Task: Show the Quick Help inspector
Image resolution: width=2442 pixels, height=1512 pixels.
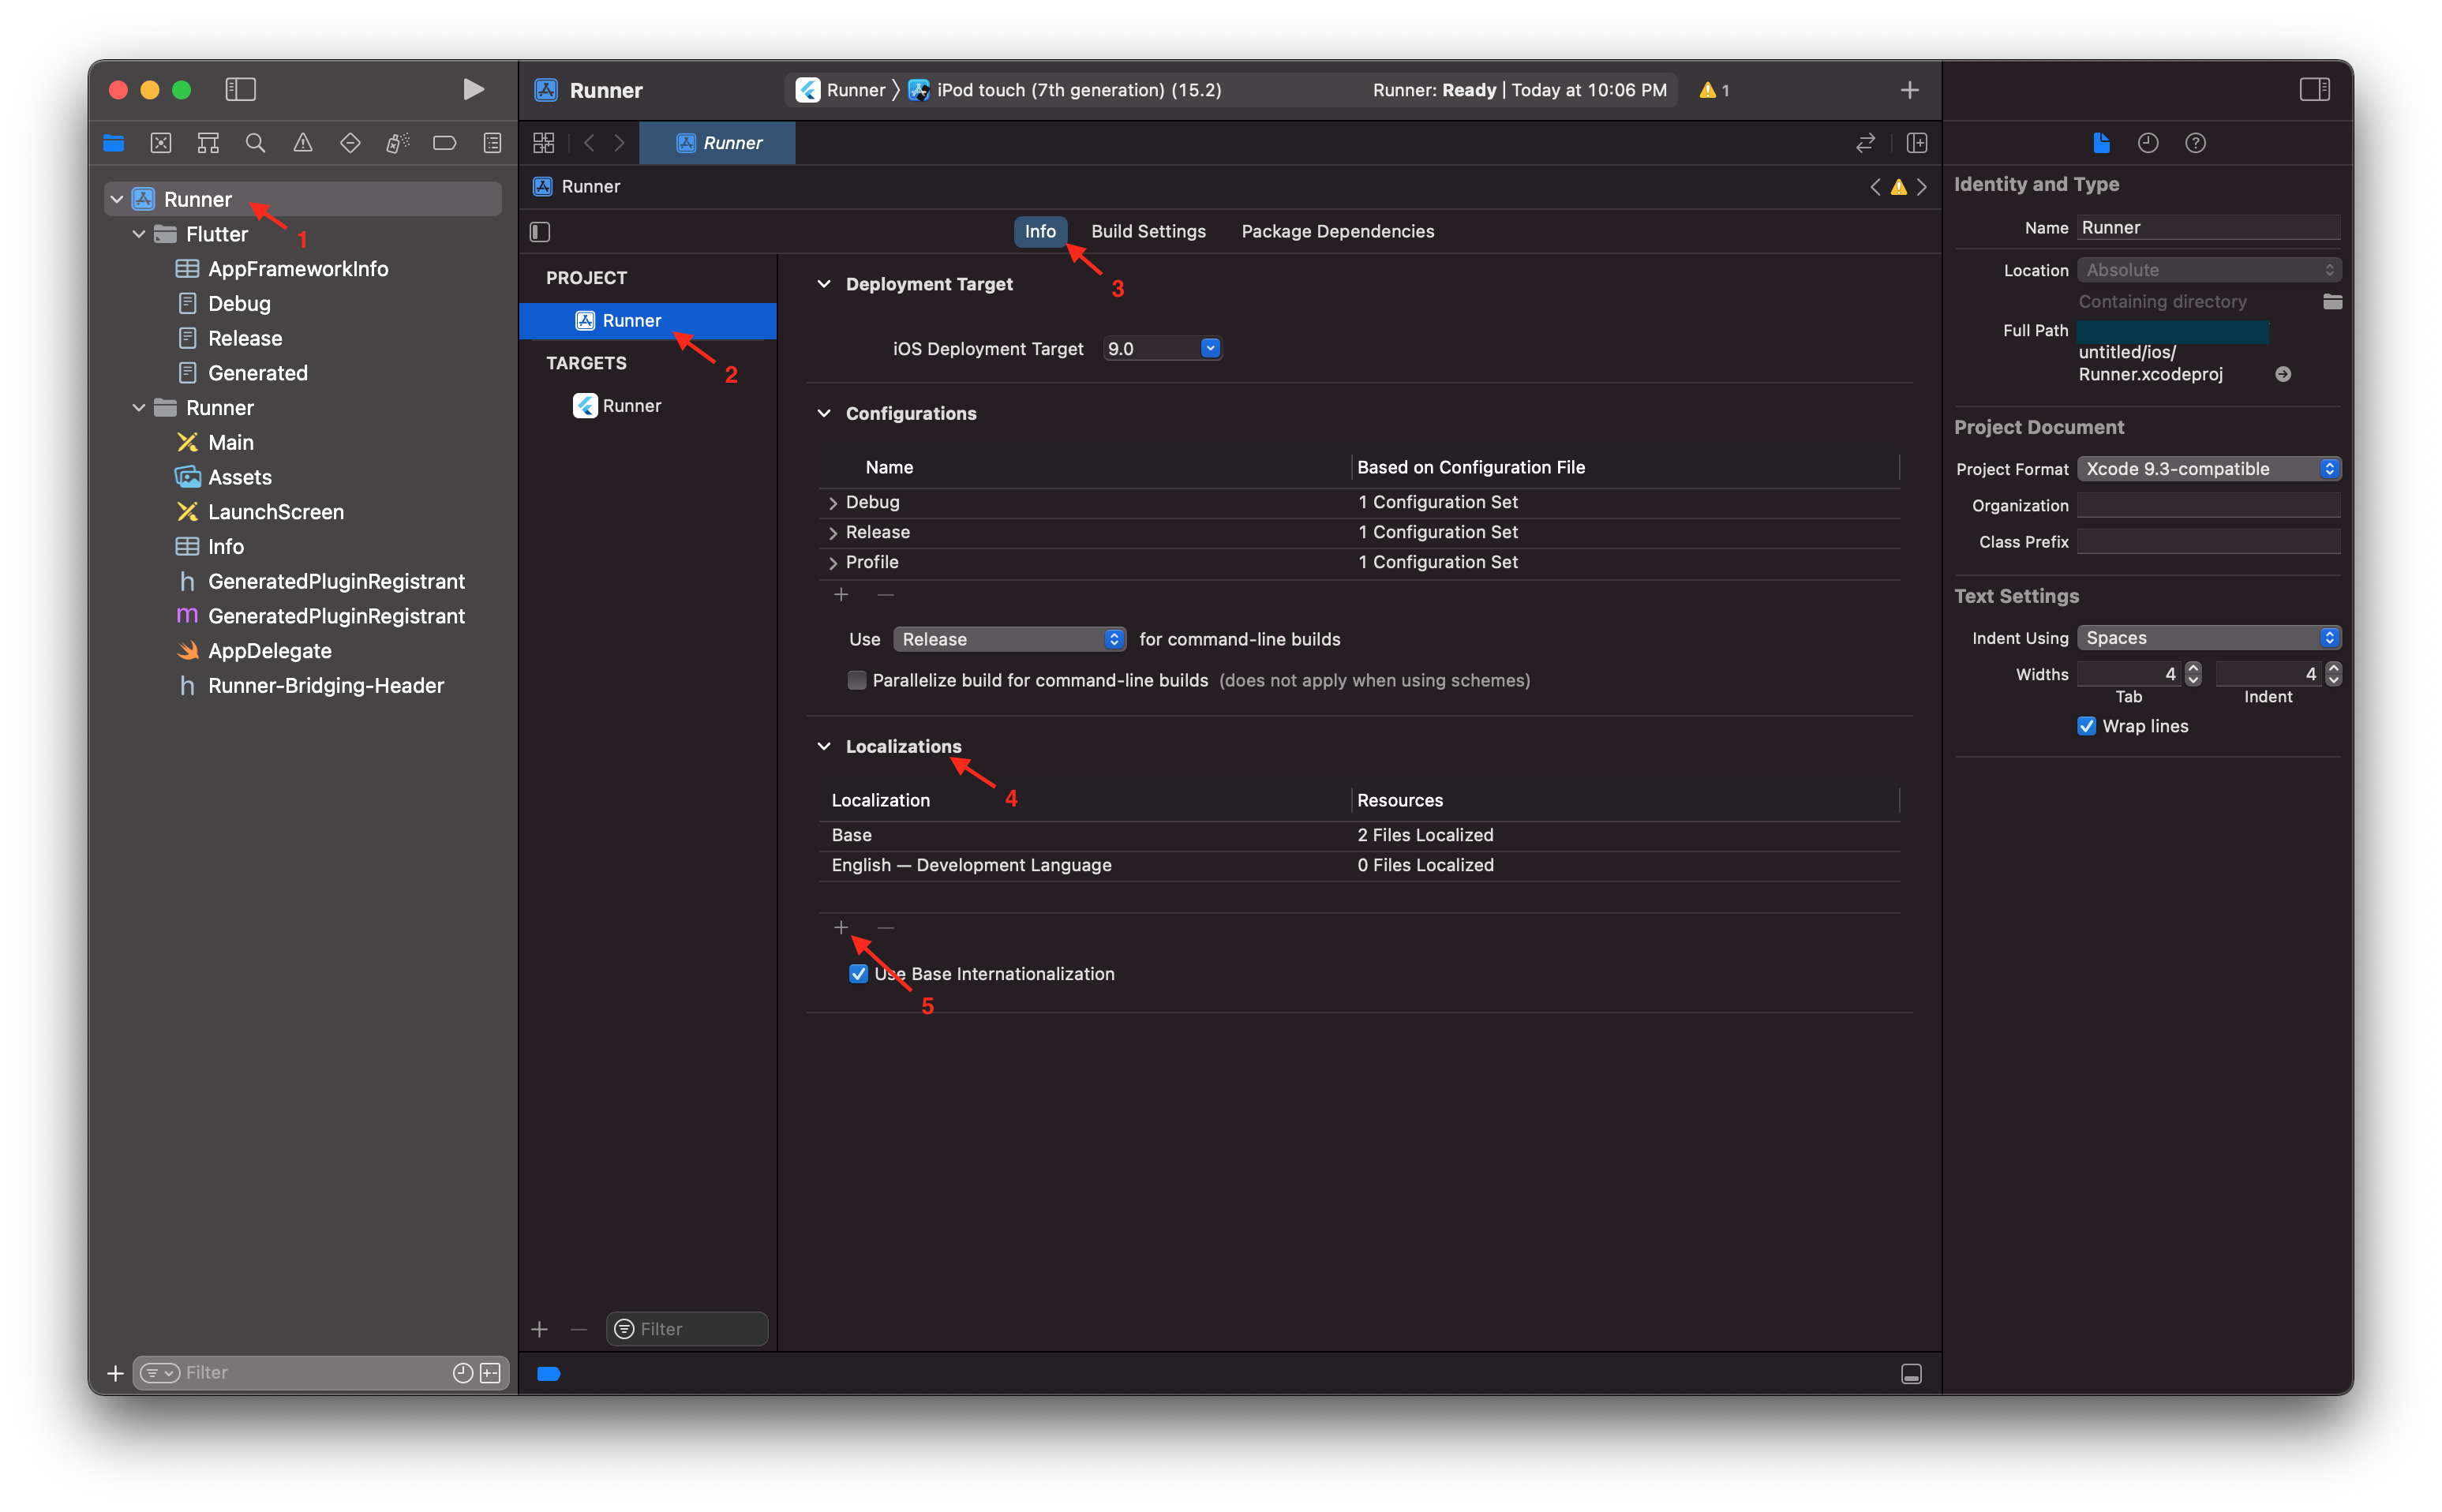Action: tap(2195, 143)
